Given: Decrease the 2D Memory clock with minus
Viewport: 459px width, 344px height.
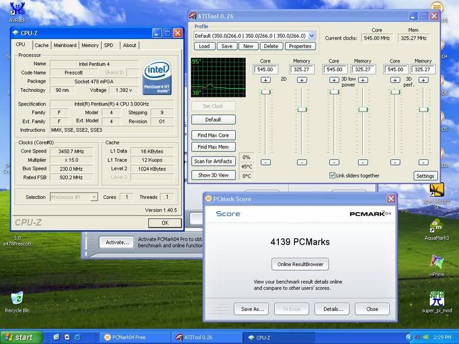Looking at the screenshot, I should point(302,162).
